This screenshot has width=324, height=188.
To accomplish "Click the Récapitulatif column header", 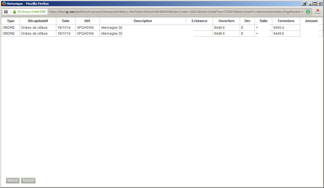I will pos(38,21).
